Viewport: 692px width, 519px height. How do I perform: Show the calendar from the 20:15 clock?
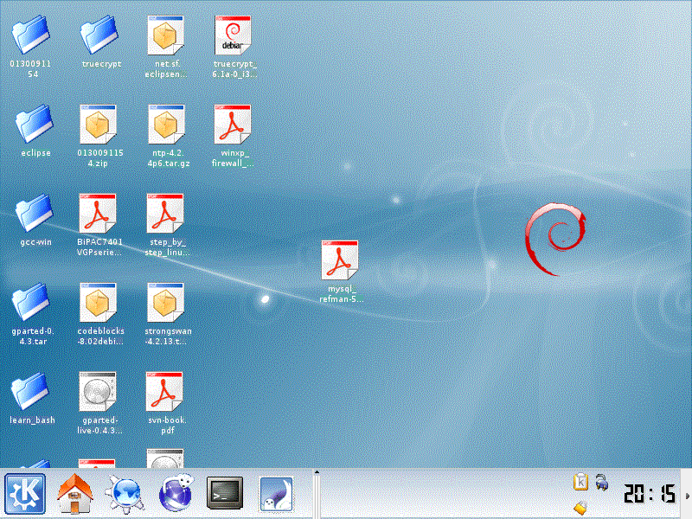click(650, 493)
